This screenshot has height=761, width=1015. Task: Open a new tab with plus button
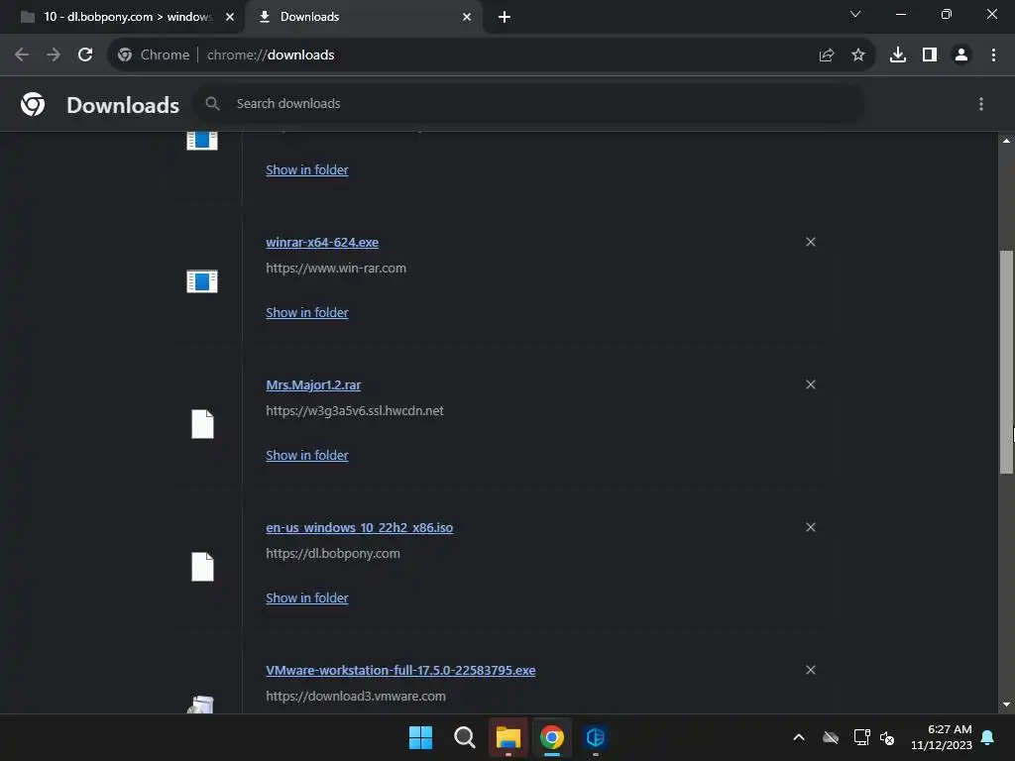click(505, 17)
